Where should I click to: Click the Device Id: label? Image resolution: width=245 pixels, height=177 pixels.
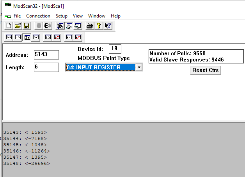tap(90, 49)
